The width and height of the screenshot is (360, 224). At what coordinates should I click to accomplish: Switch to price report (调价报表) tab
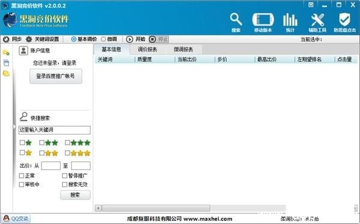pyautogui.click(x=147, y=50)
